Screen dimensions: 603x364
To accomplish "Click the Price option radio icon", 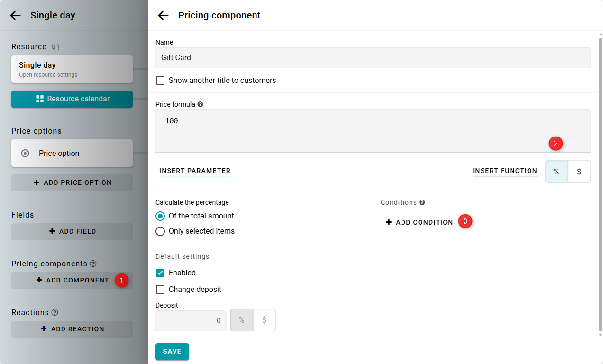I will 26,154.
